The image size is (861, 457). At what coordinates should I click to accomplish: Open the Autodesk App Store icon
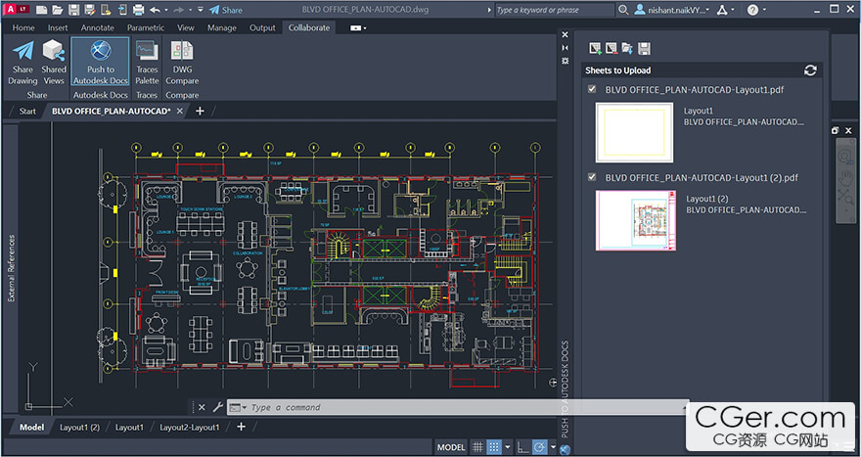pos(722,10)
